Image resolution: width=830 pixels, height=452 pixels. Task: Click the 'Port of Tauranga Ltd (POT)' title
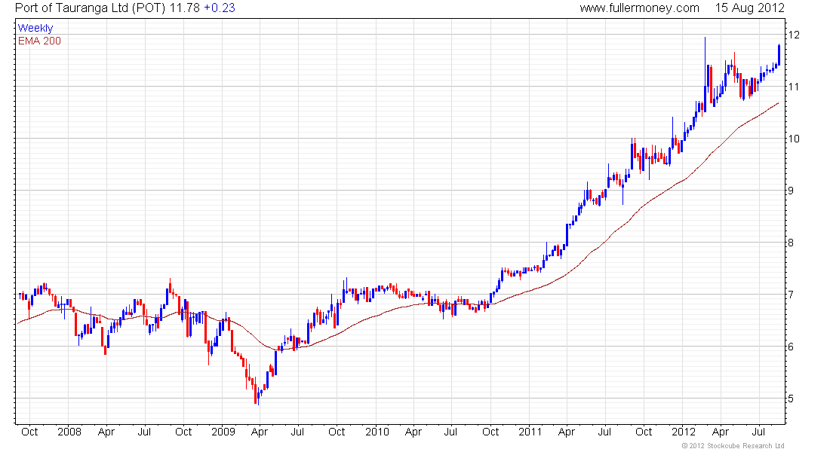click(91, 8)
